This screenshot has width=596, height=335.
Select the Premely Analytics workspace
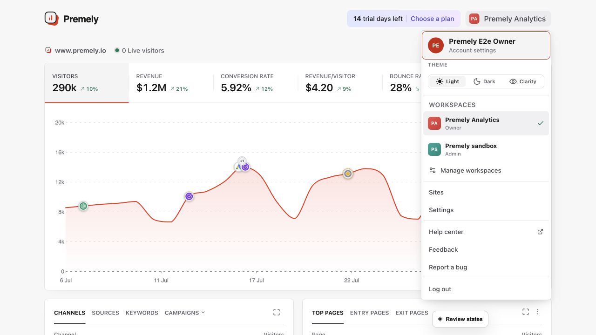(486, 123)
